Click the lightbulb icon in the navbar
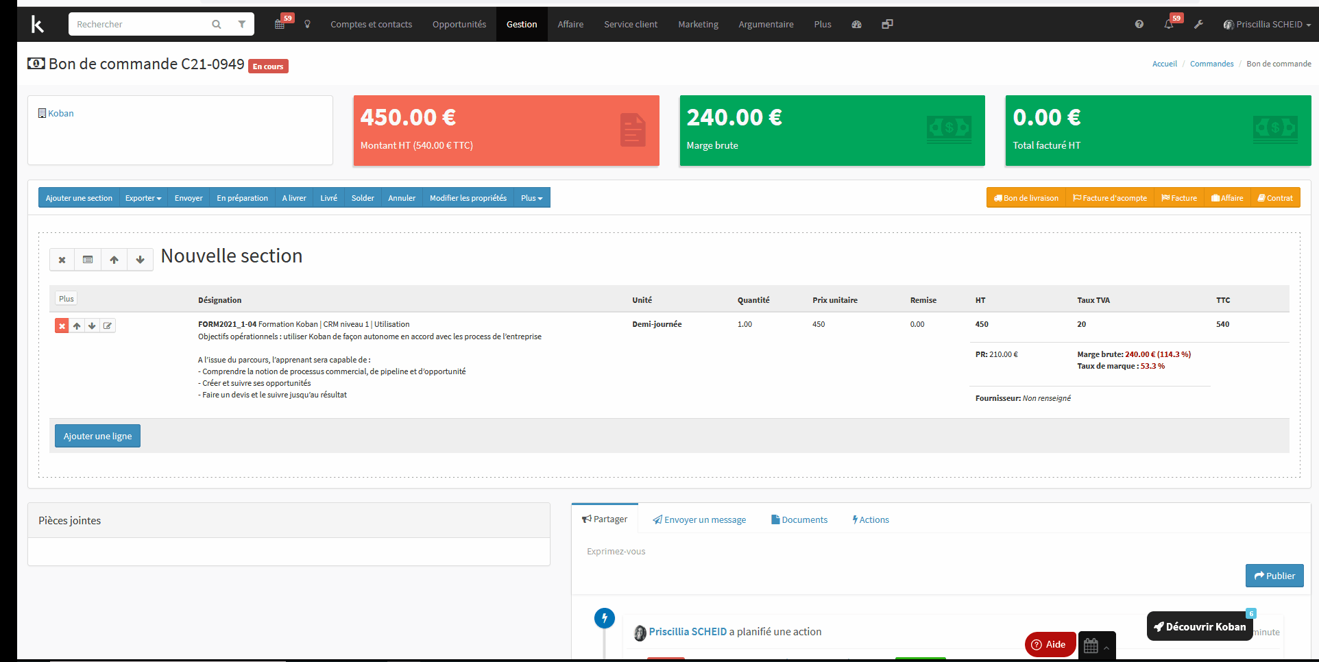This screenshot has height=662, width=1319. point(307,24)
